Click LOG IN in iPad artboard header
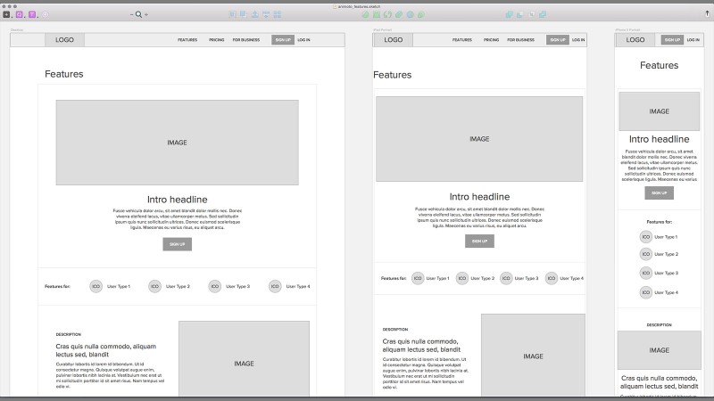 point(578,40)
